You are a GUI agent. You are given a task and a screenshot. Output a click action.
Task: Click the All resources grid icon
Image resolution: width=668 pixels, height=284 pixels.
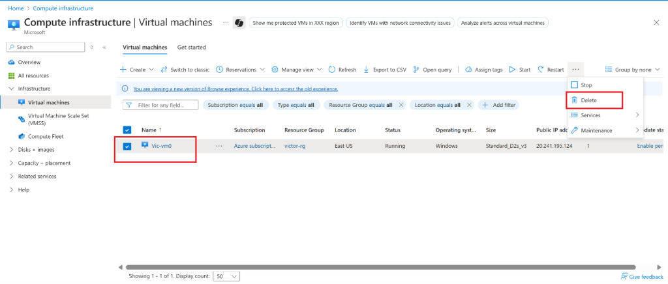point(12,76)
